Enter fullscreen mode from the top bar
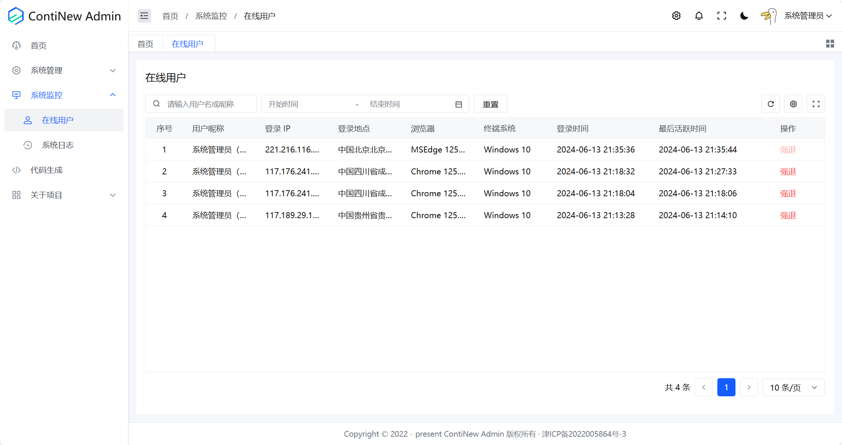Viewport: 842px width, 445px height. pos(721,16)
